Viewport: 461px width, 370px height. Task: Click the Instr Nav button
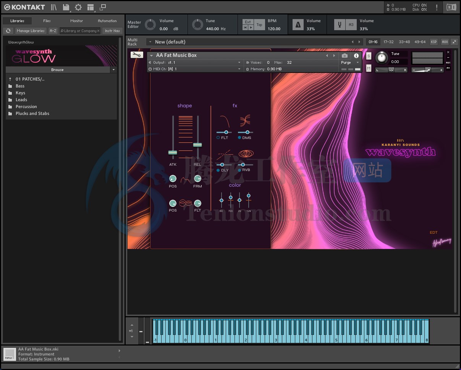pyautogui.click(x=112, y=31)
